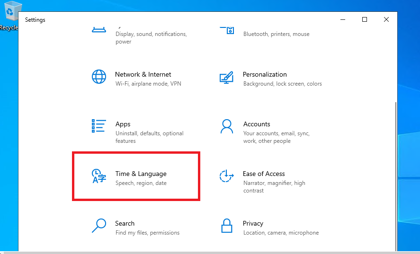The height and width of the screenshot is (254, 420).
Task: Open the Time & Language clock icon
Action: (99, 176)
